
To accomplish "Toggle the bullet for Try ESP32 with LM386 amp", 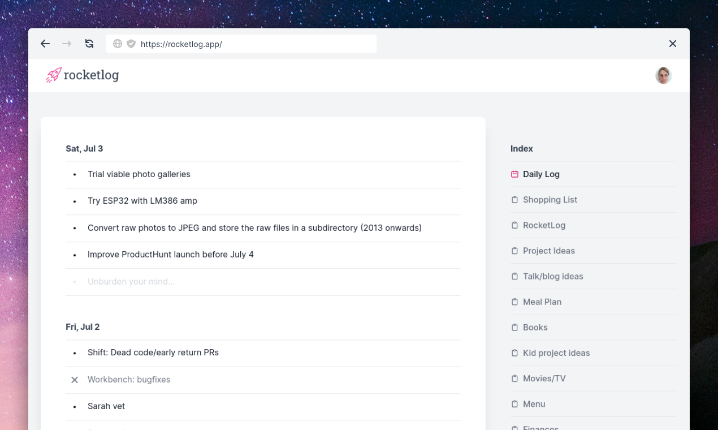I will click(75, 201).
